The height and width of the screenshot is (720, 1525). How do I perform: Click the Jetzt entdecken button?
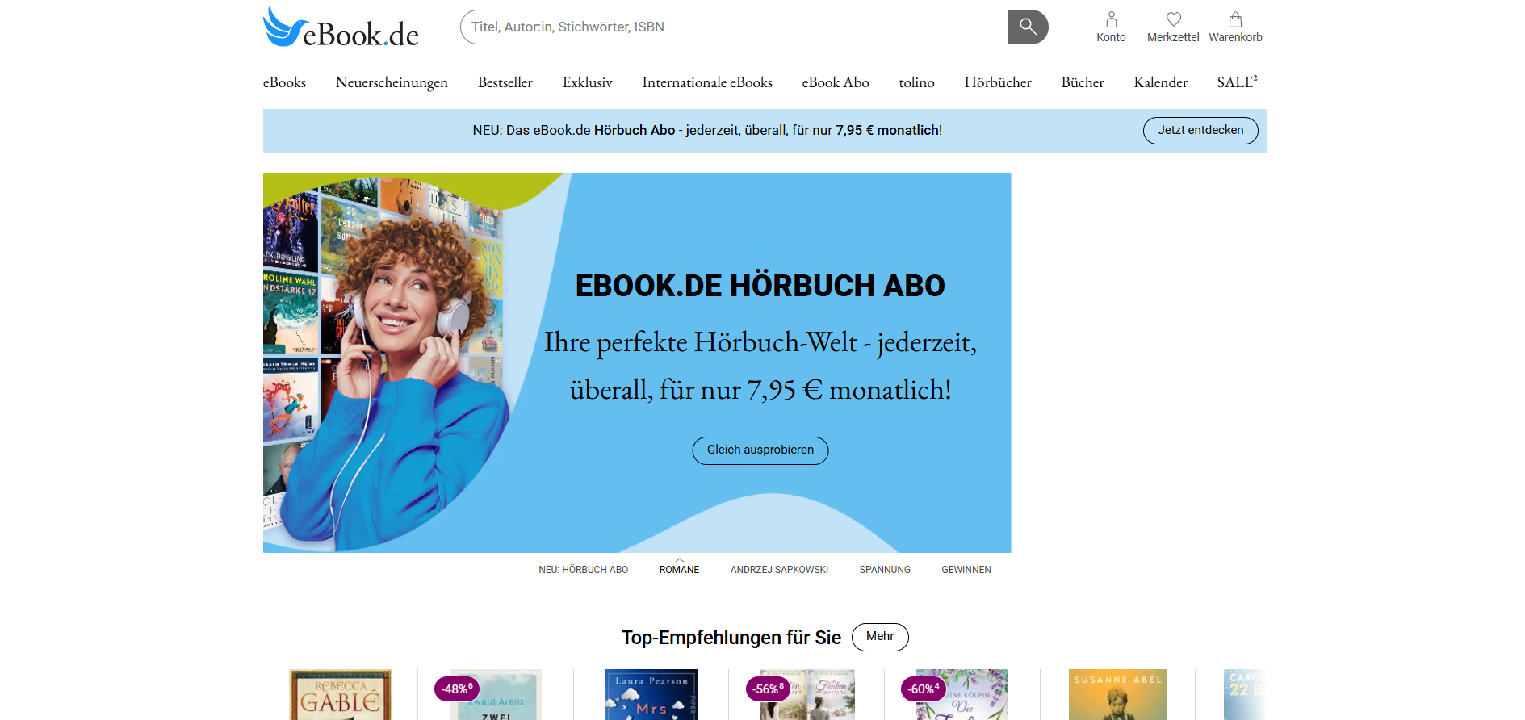pos(1200,131)
